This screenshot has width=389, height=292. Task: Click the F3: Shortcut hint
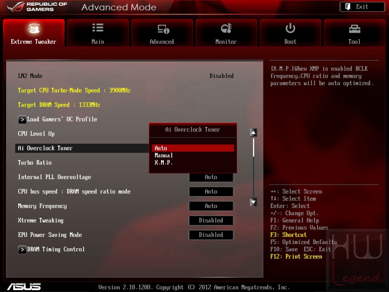click(x=288, y=235)
